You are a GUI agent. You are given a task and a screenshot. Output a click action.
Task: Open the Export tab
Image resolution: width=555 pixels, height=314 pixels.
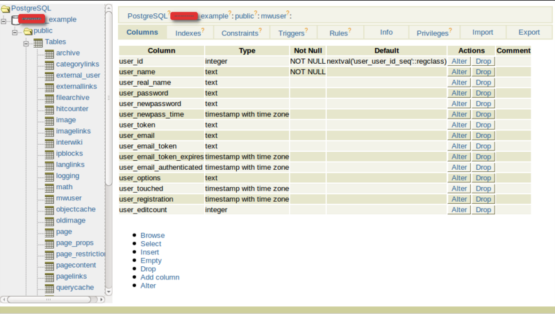pyautogui.click(x=529, y=33)
